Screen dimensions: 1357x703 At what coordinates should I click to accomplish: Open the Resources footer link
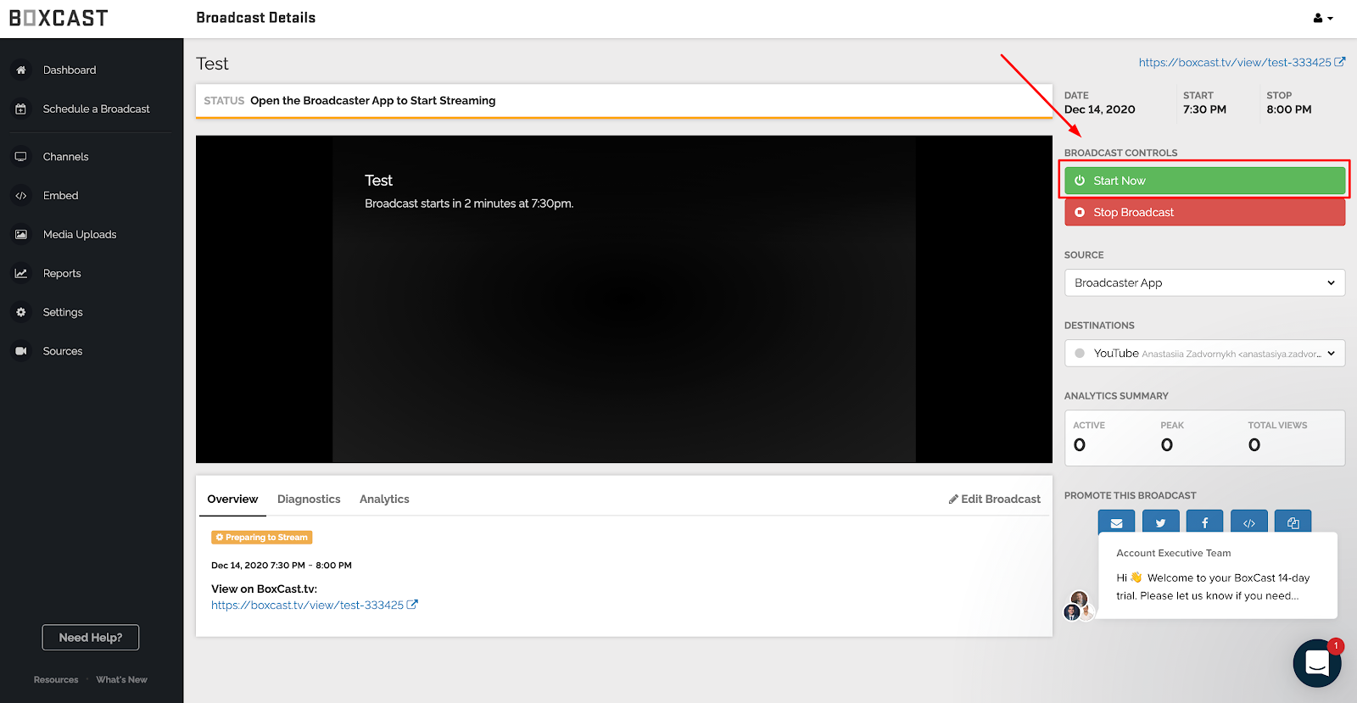pos(56,680)
